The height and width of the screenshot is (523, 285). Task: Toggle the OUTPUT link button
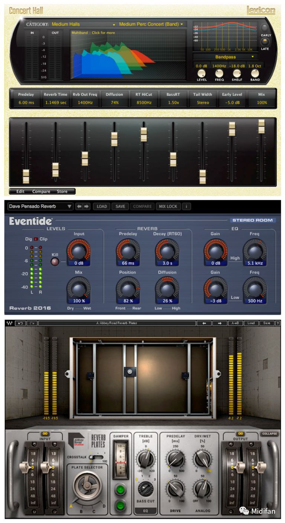[x=240, y=434]
